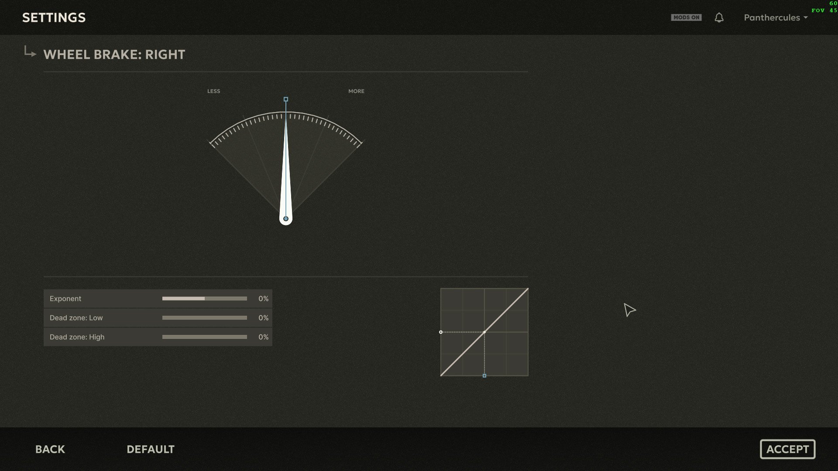The image size is (838, 471).
Task: Click the SETTINGS header title
Action: coord(54,17)
